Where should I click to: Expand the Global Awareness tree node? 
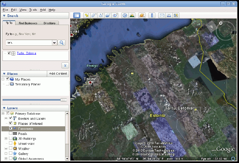pos(6,159)
